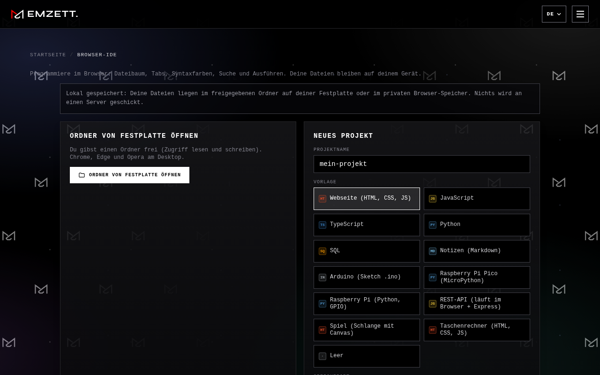
Task: Open the DE language dropdown
Action: (x=554, y=14)
